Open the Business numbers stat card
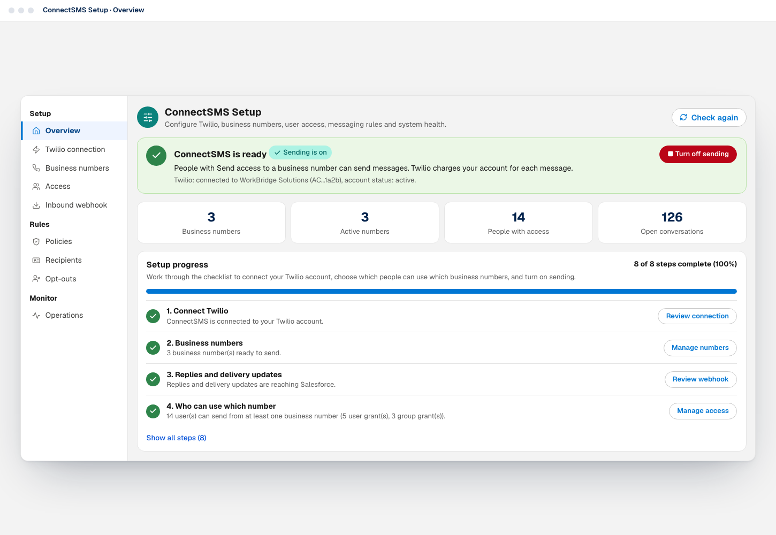The width and height of the screenshot is (776, 535). [x=211, y=223]
